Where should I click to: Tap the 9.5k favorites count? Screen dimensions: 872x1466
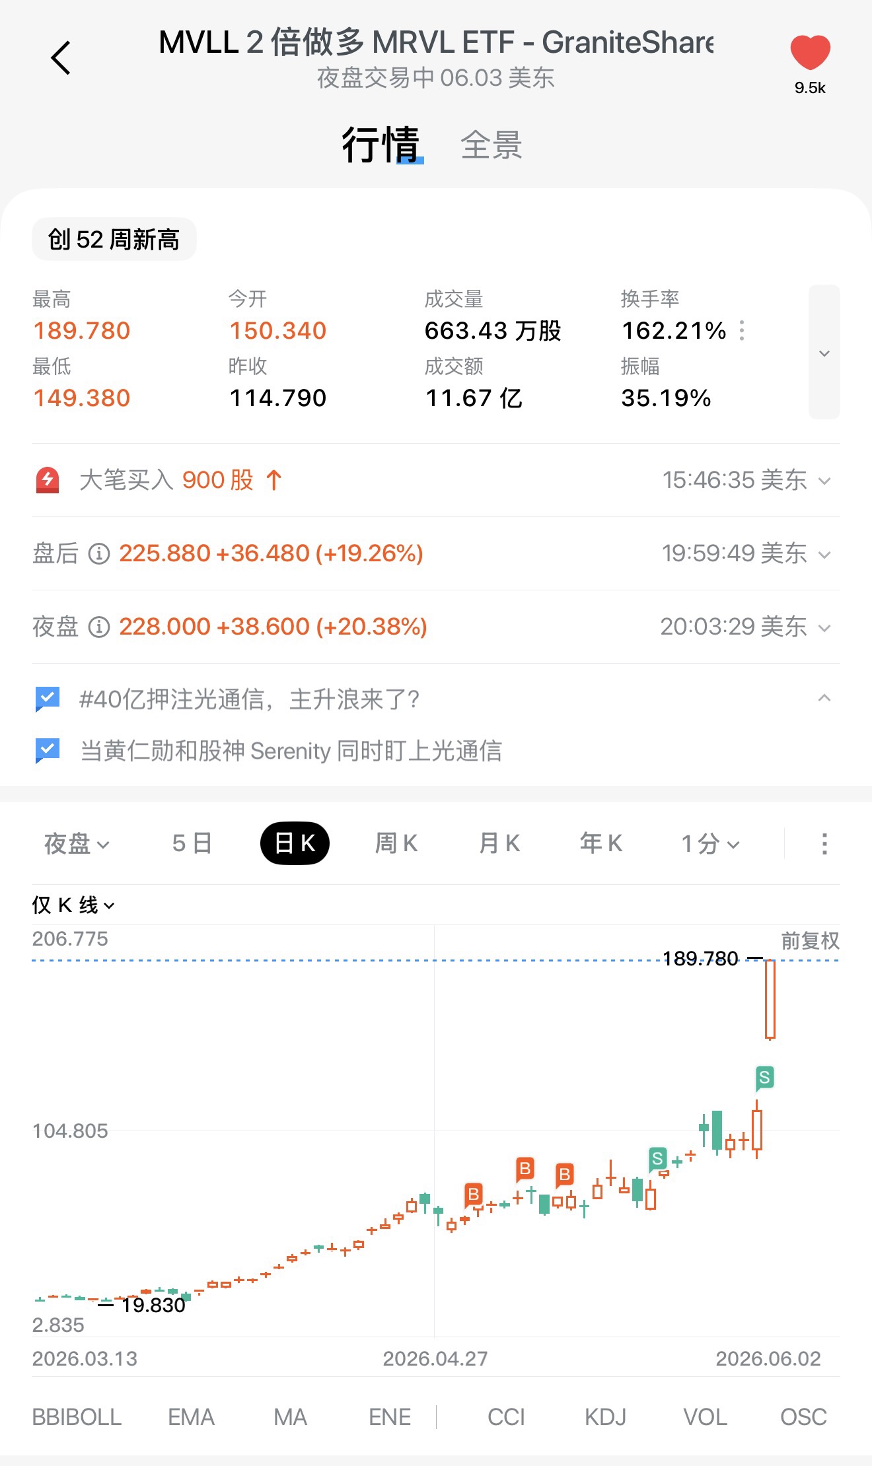810,88
